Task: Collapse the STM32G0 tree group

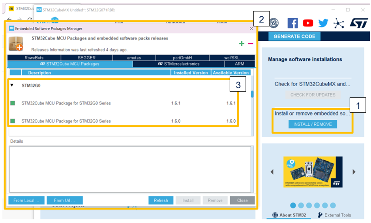Action: pyautogui.click(x=12, y=85)
